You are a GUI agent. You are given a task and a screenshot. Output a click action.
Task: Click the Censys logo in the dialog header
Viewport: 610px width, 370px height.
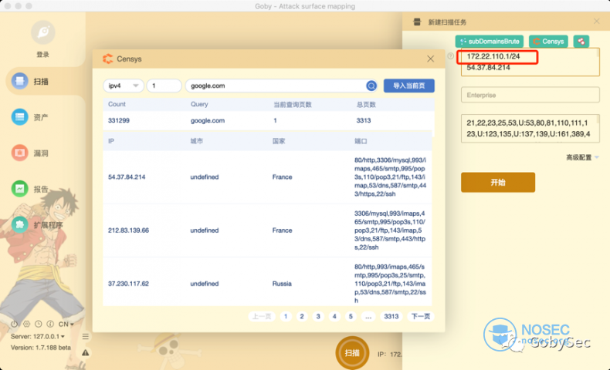click(x=107, y=59)
